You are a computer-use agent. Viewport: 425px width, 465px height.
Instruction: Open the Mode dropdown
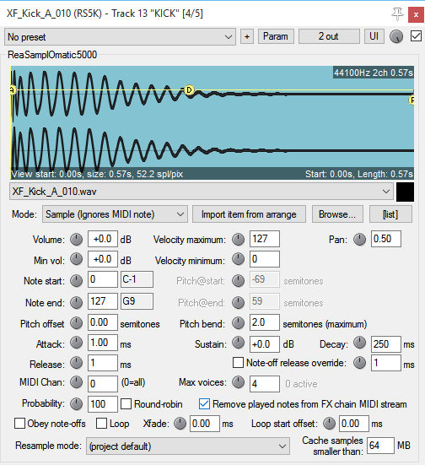(115, 214)
